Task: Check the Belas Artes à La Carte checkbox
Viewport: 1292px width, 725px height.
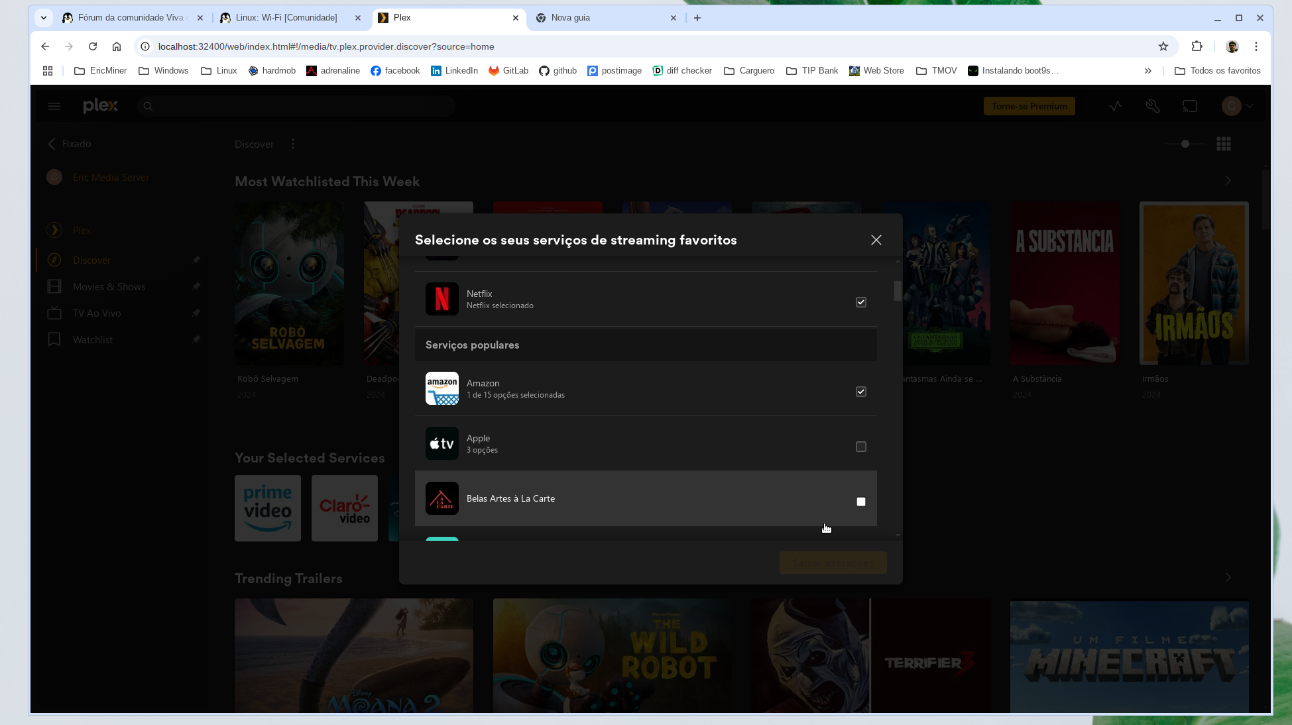Action: [x=860, y=502]
